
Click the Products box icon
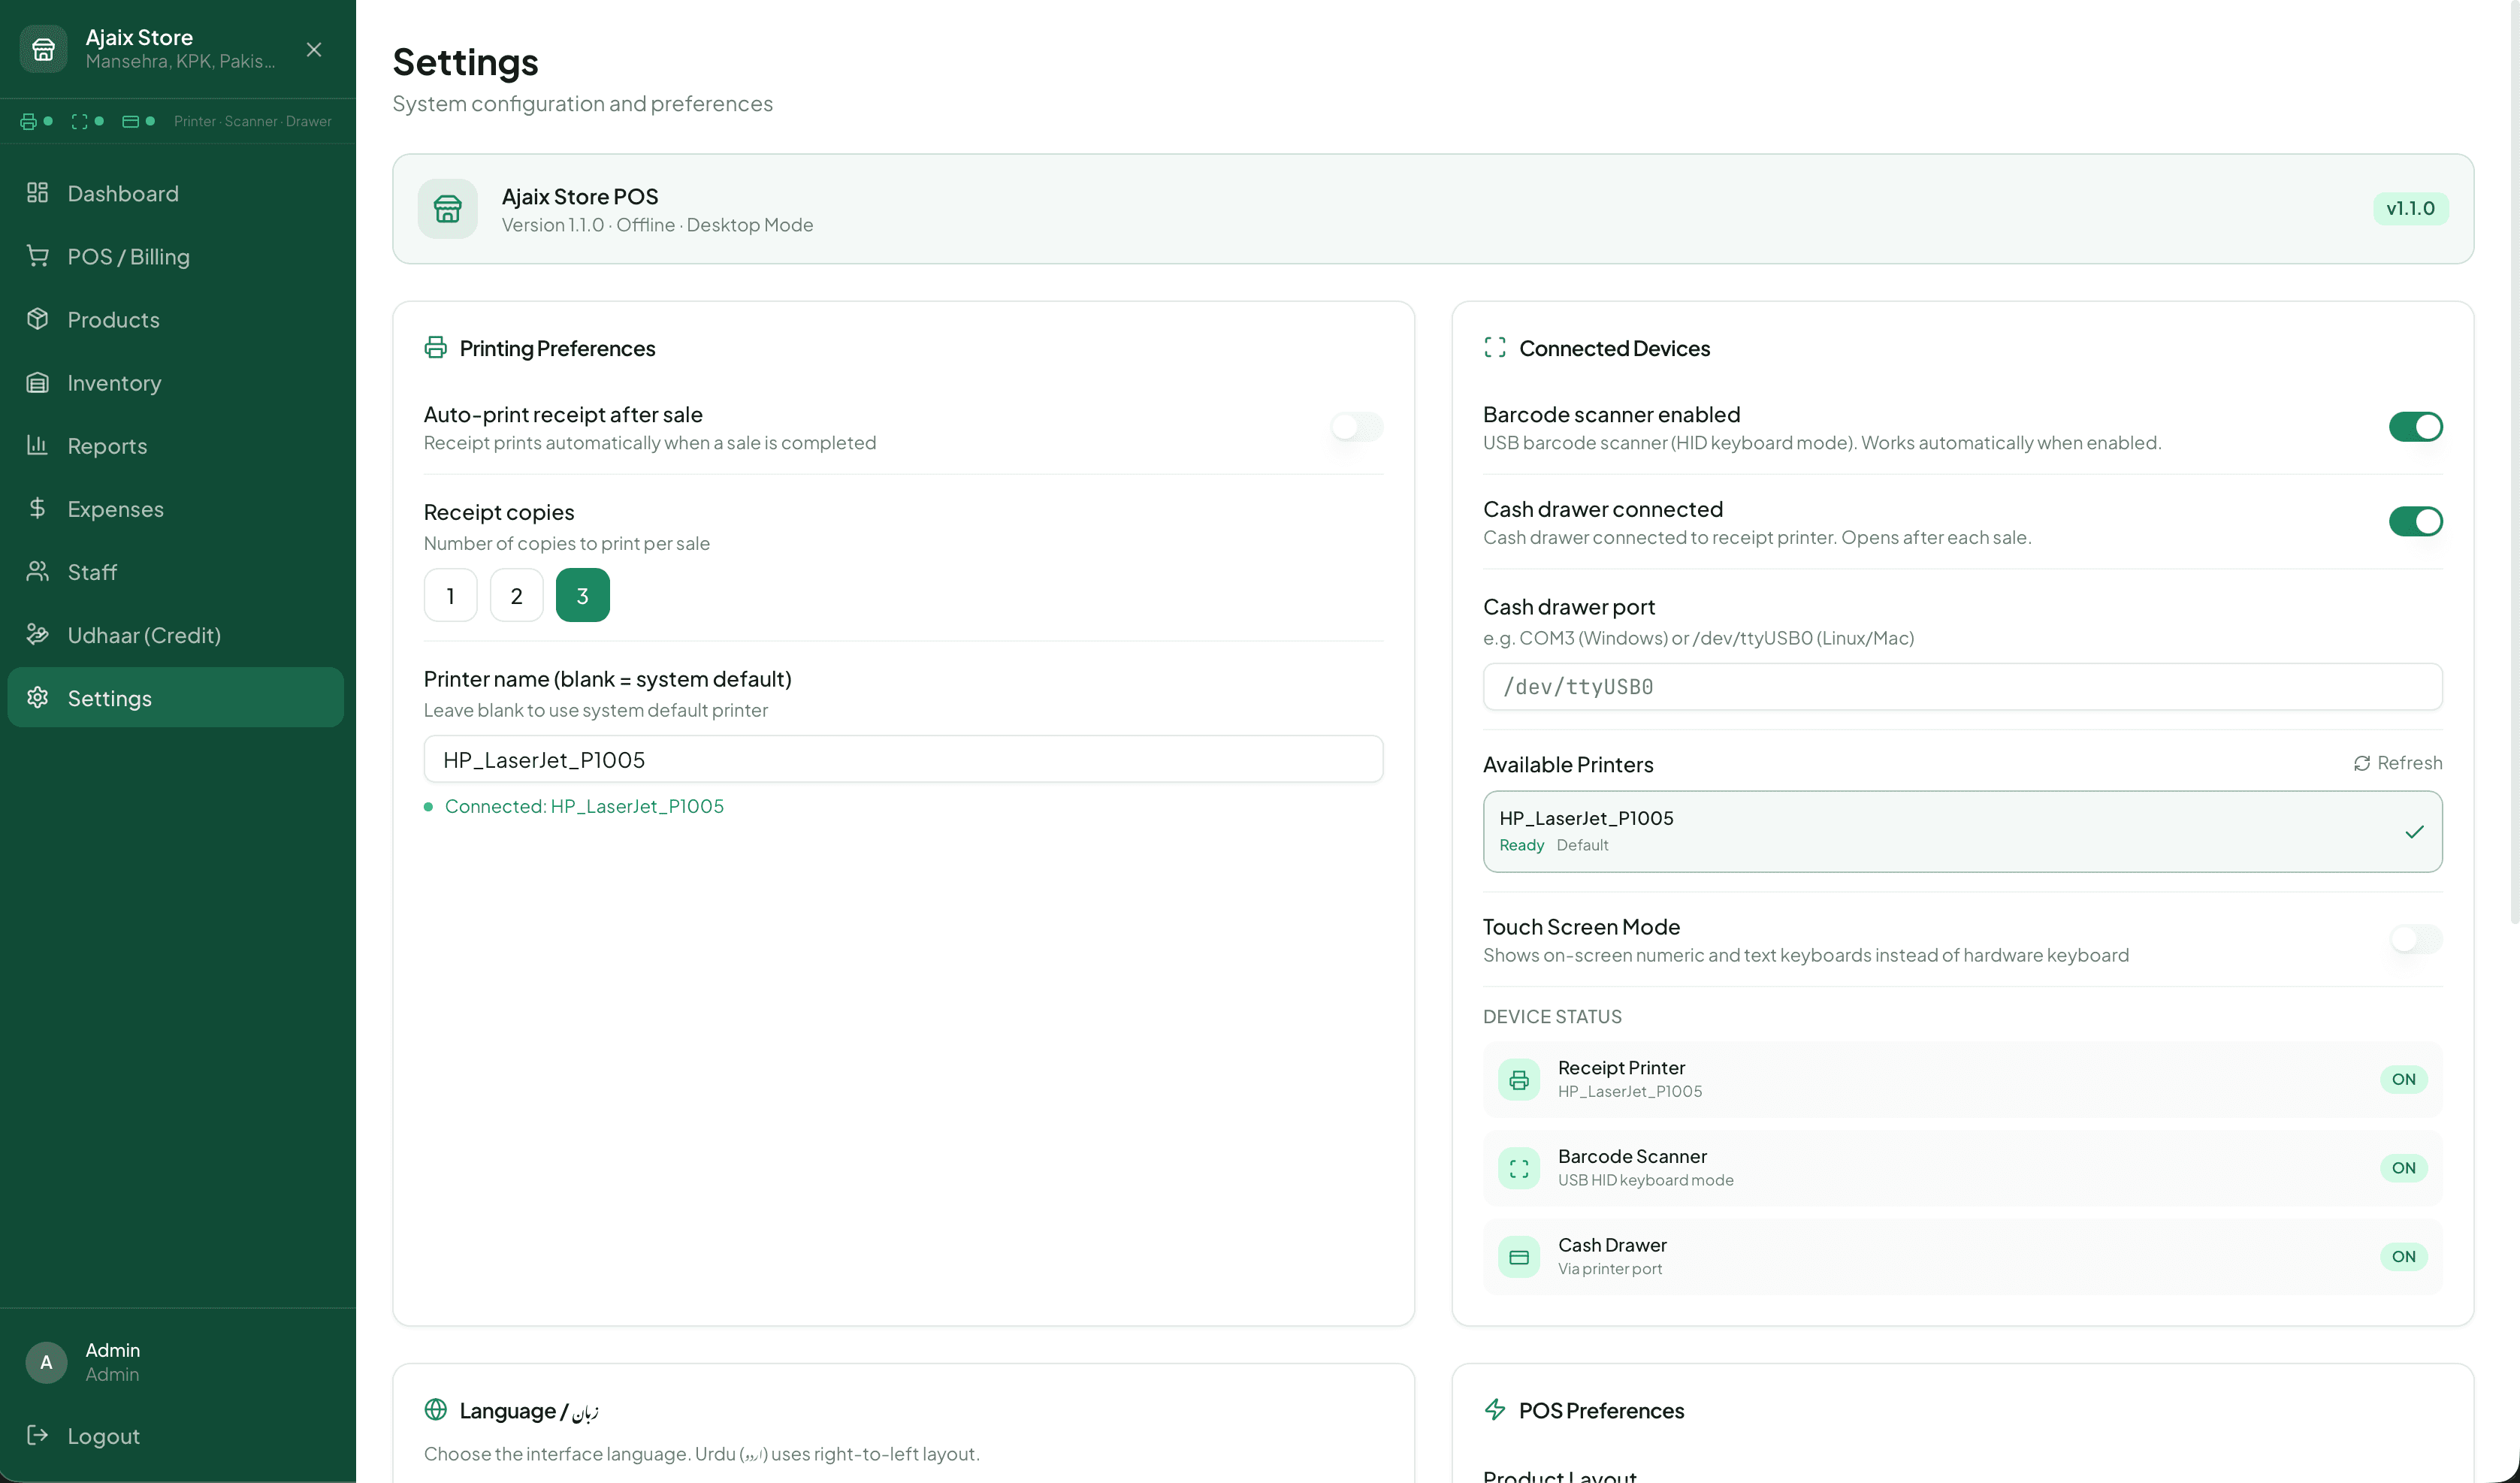(38, 319)
